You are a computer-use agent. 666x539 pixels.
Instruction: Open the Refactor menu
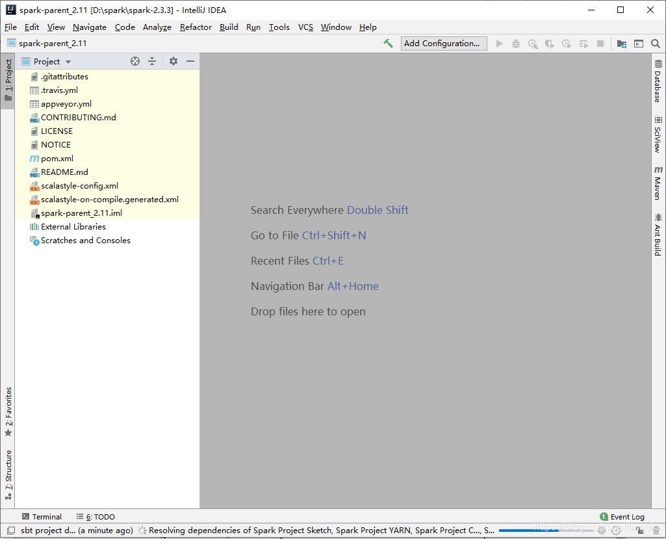(x=196, y=27)
